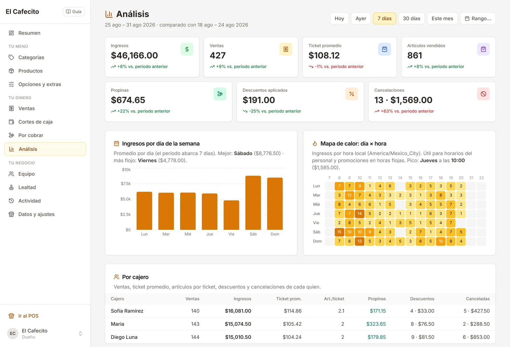Click the receipt icon on Ventas card
The height and width of the screenshot is (347, 510).
[286, 49]
